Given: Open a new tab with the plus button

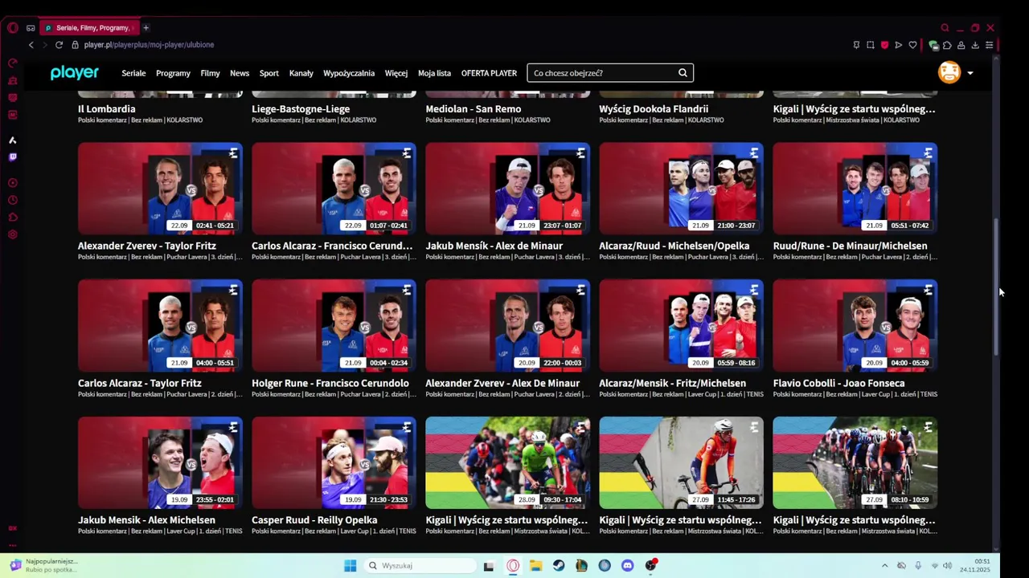Looking at the screenshot, I should point(146,28).
